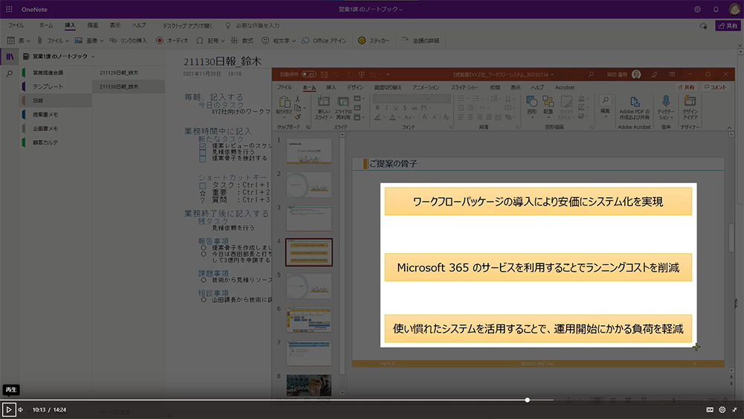Switch to the ホーム tab in OneNote

coord(46,25)
